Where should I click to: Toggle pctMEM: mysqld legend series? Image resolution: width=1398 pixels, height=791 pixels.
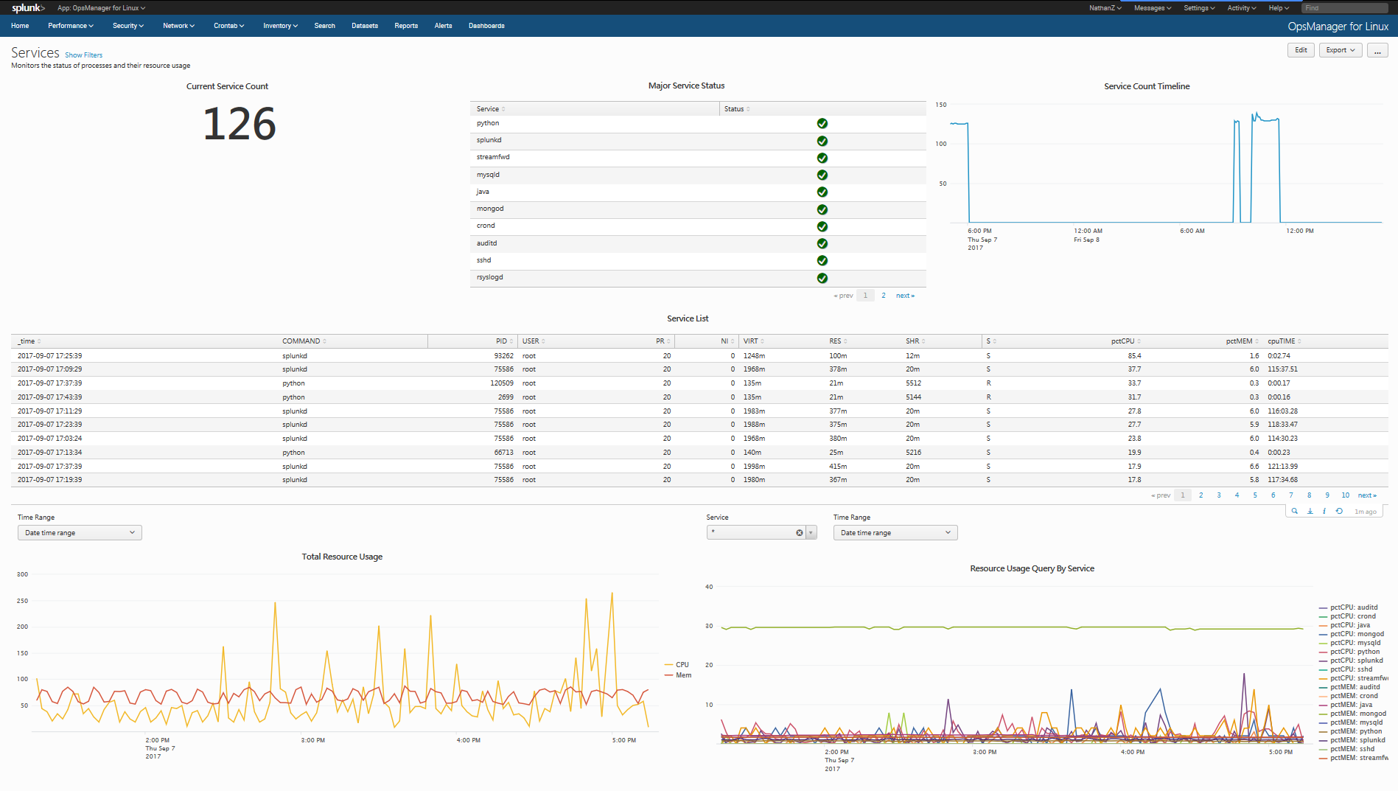(x=1351, y=722)
